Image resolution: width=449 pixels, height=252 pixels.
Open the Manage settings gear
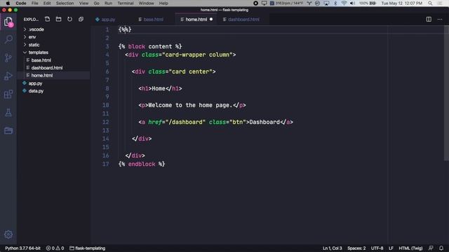[8, 234]
